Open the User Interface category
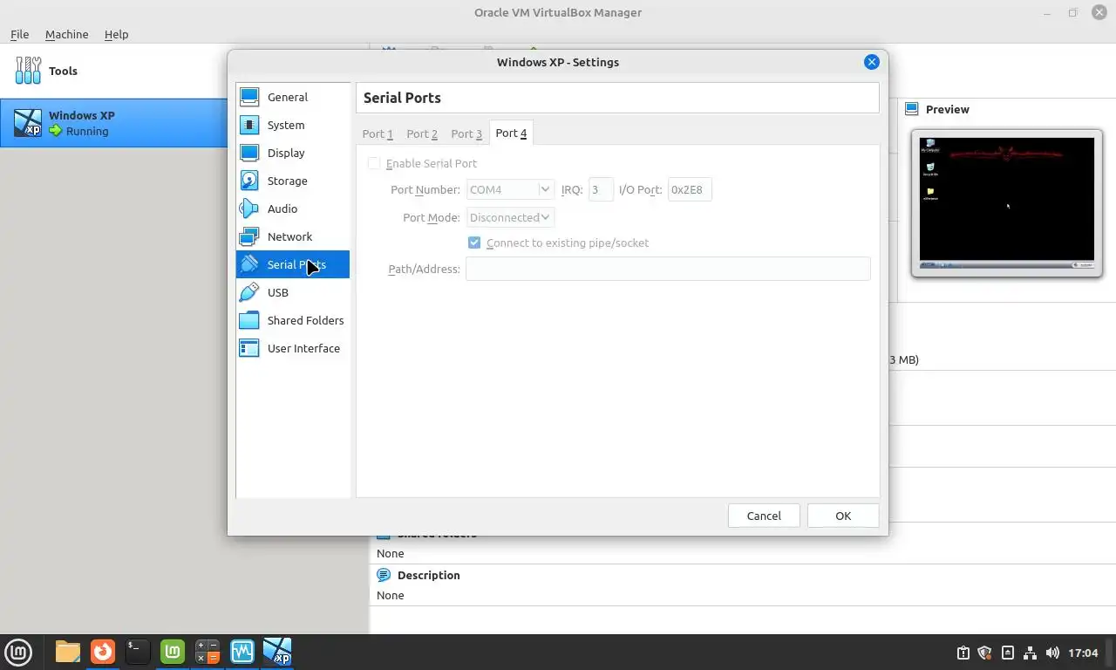 click(292, 348)
